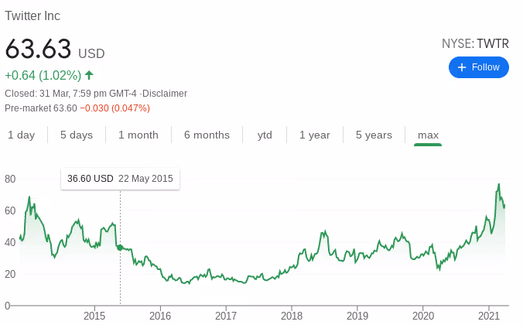523x325 pixels.
Task: Open the Disclaimer link
Action: tap(165, 94)
